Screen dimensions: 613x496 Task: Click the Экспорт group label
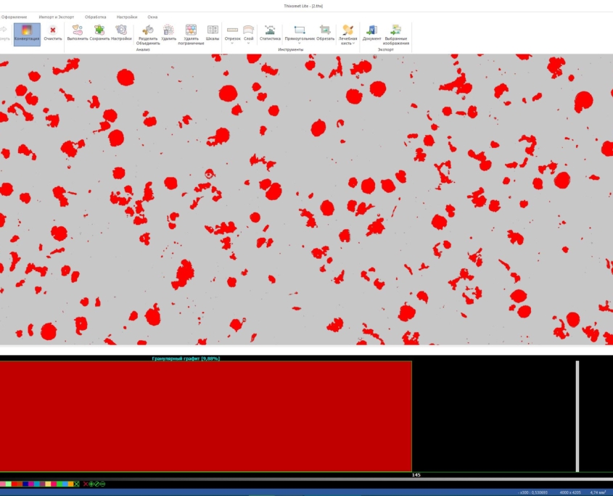pos(385,49)
